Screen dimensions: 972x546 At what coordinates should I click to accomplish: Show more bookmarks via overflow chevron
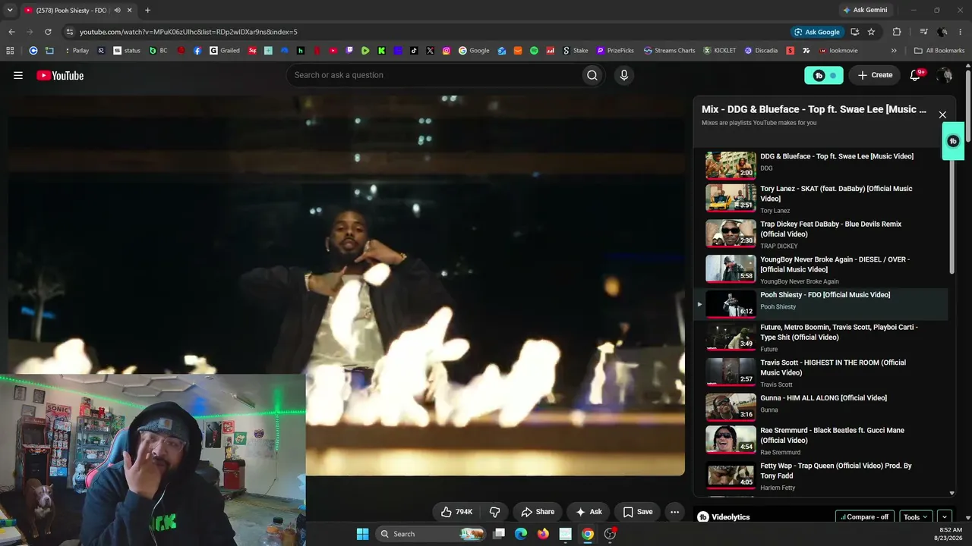894,51
